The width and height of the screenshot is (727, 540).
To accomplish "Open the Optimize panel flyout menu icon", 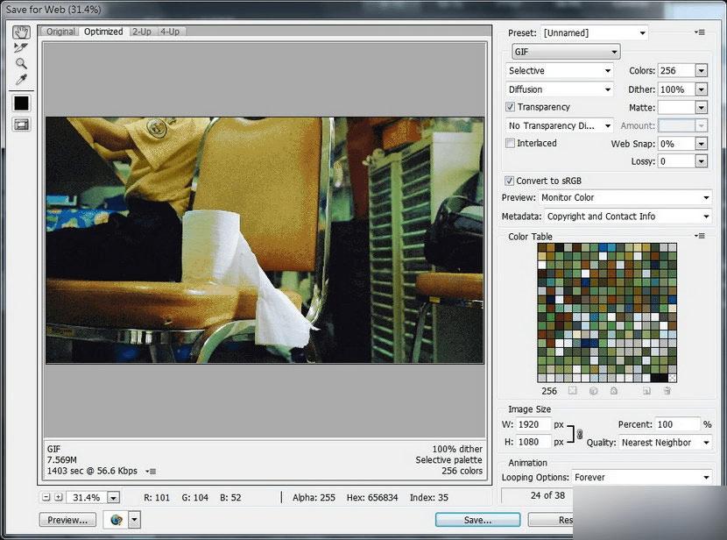I will [x=700, y=32].
